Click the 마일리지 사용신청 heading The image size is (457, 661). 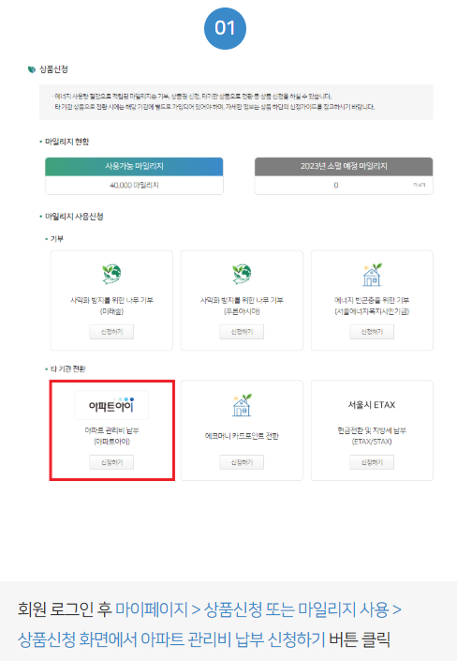(x=74, y=217)
